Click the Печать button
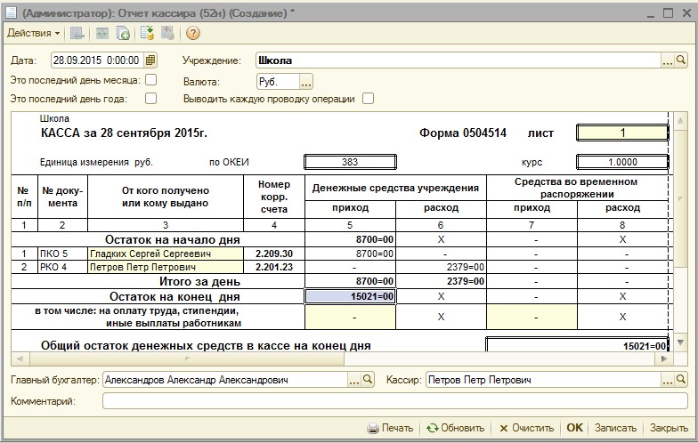 pos(390,428)
